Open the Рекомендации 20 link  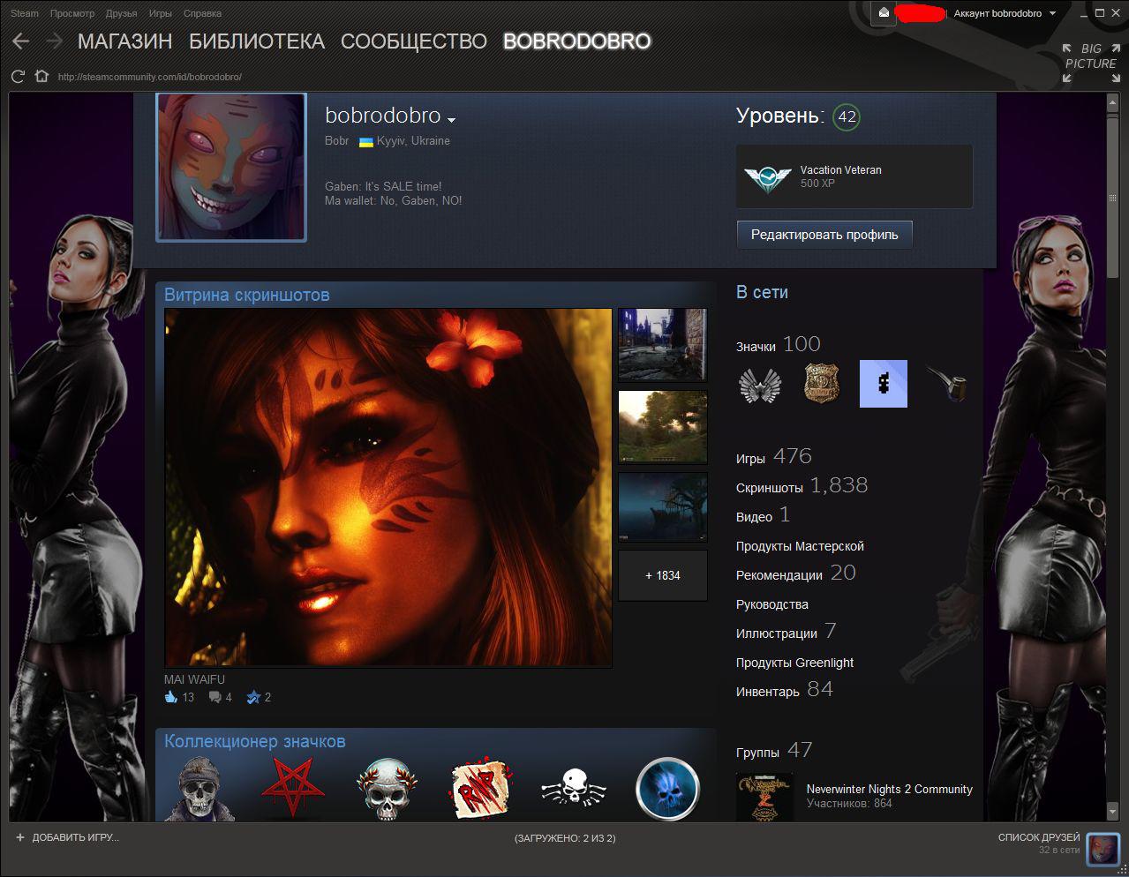tap(796, 573)
